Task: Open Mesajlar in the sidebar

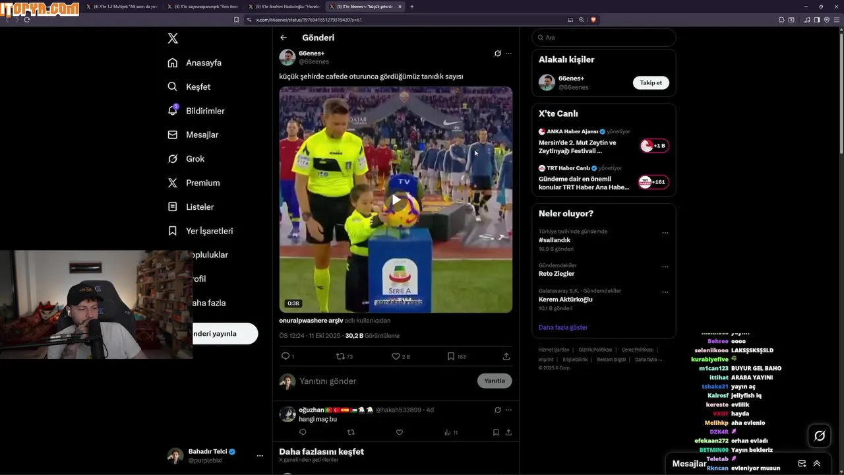Action: pyautogui.click(x=193, y=135)
